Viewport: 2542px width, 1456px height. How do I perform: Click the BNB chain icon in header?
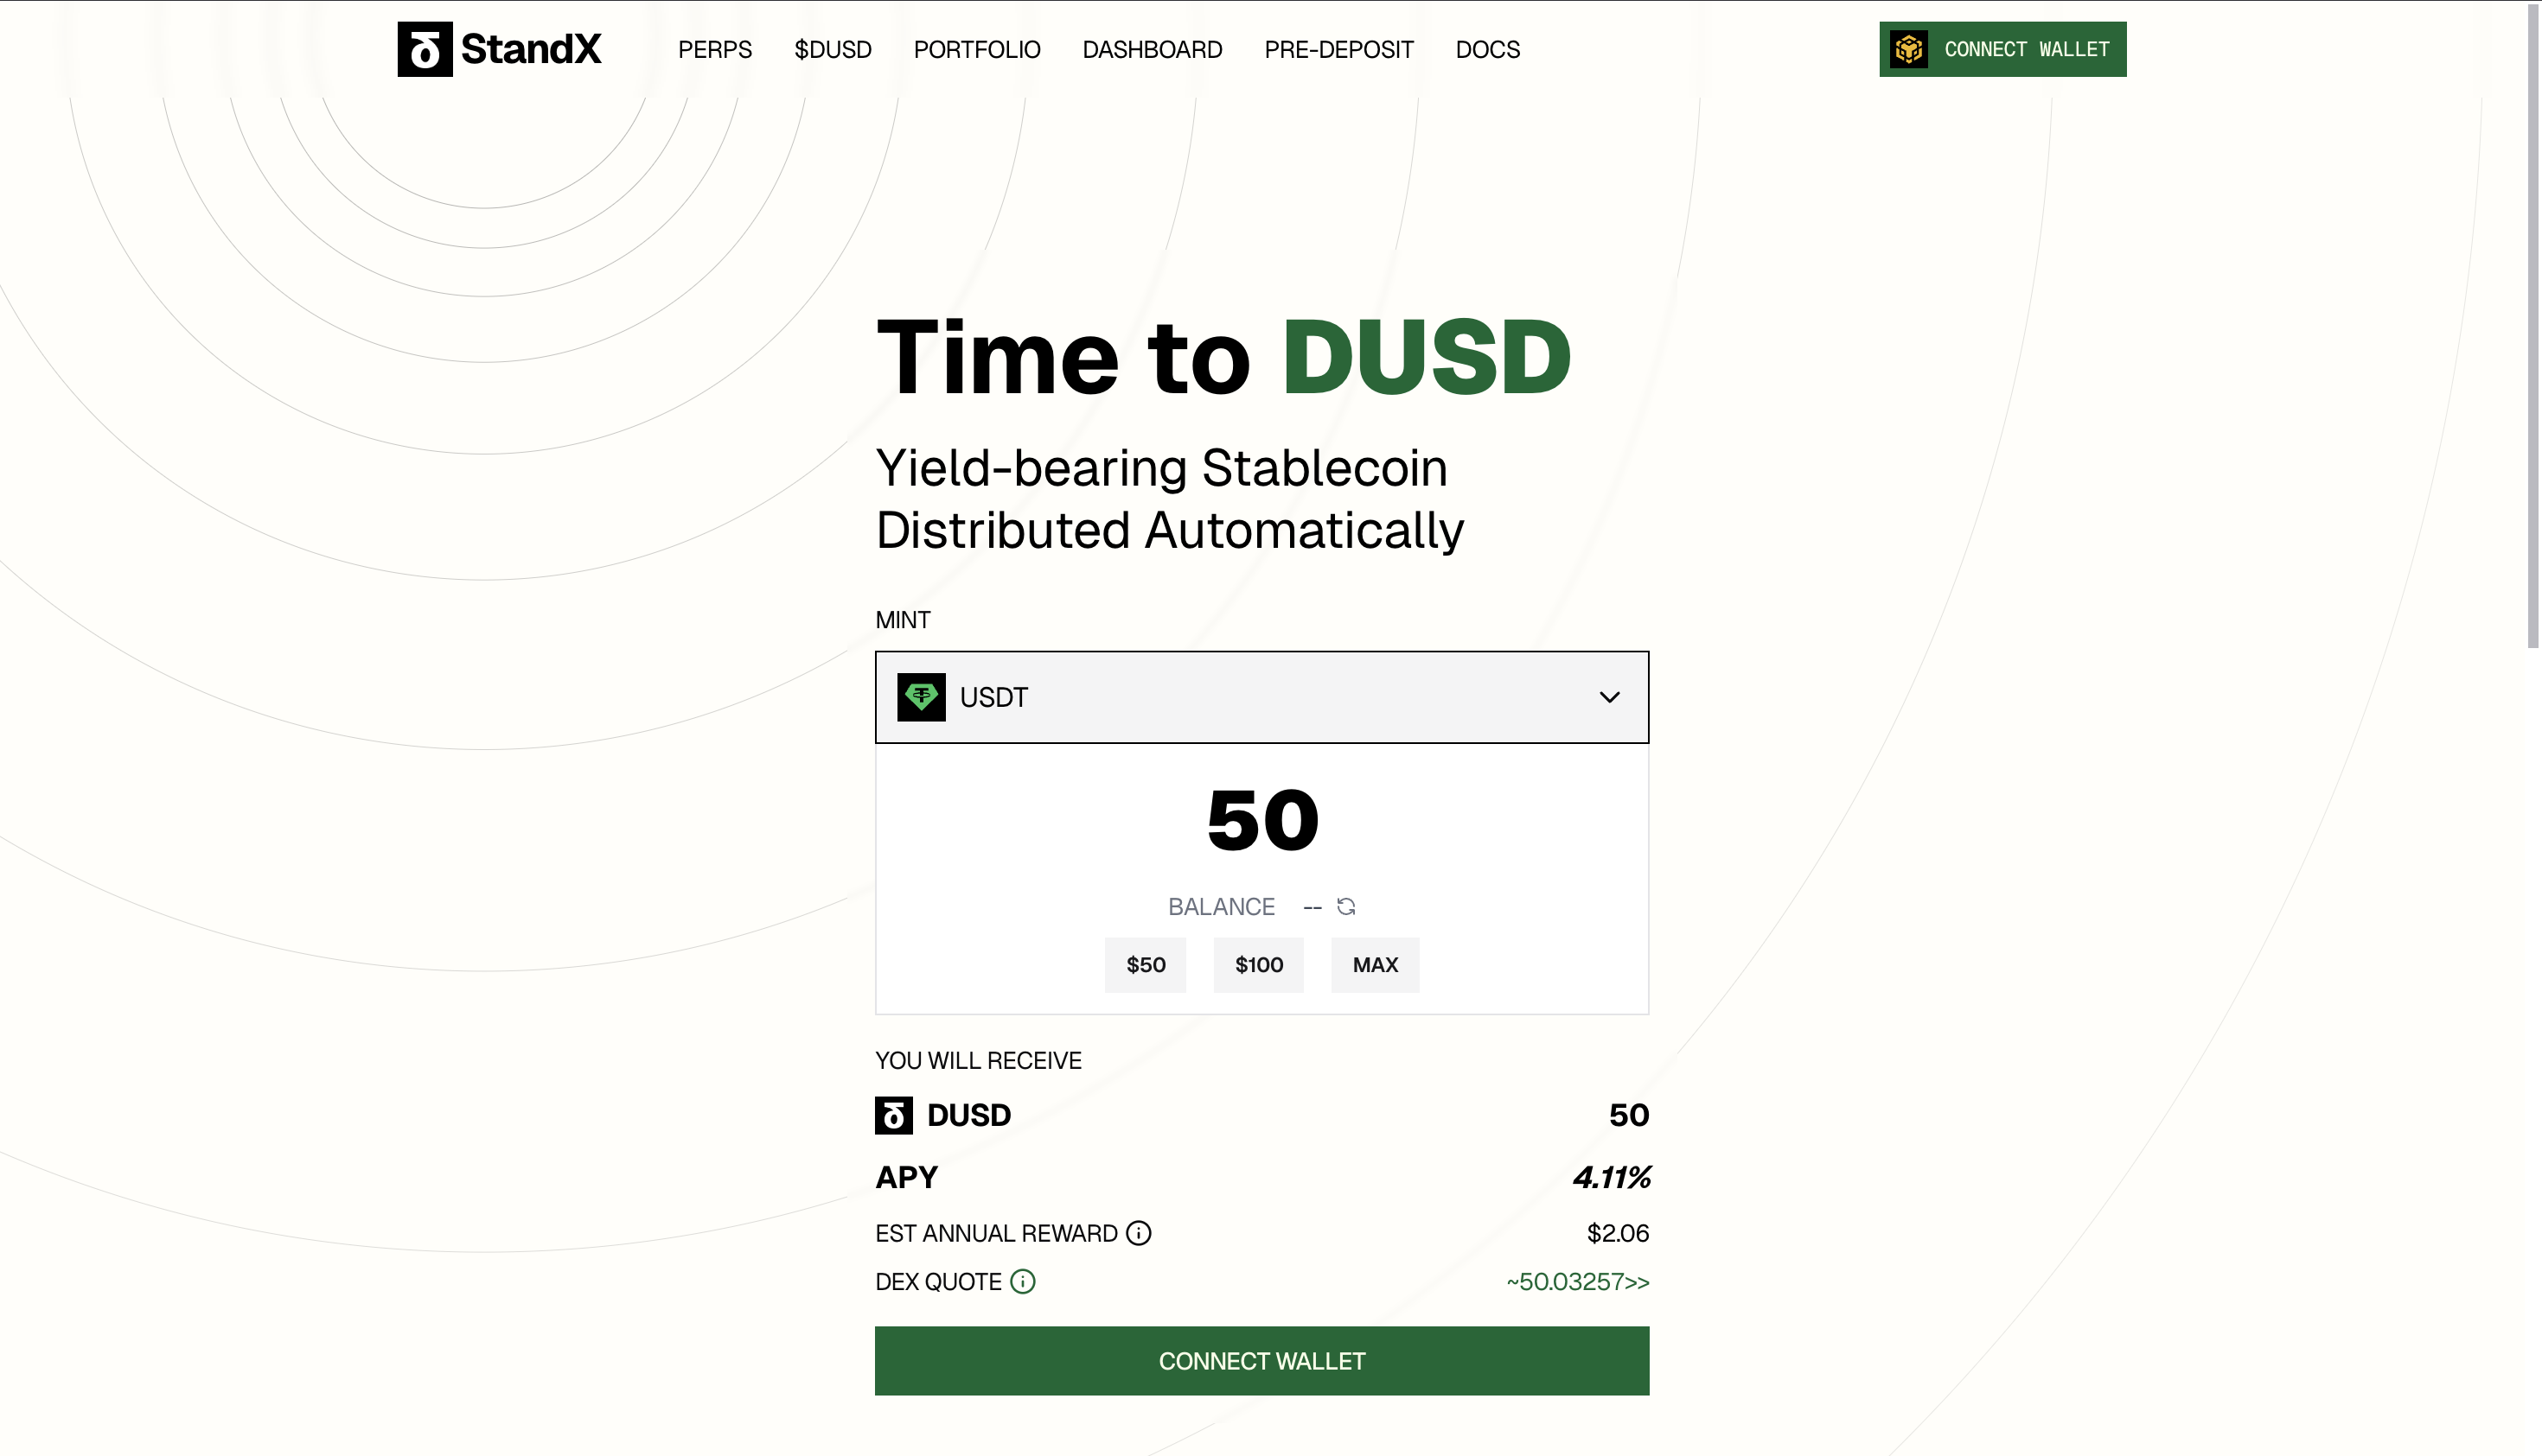(x=1907, y=49)
